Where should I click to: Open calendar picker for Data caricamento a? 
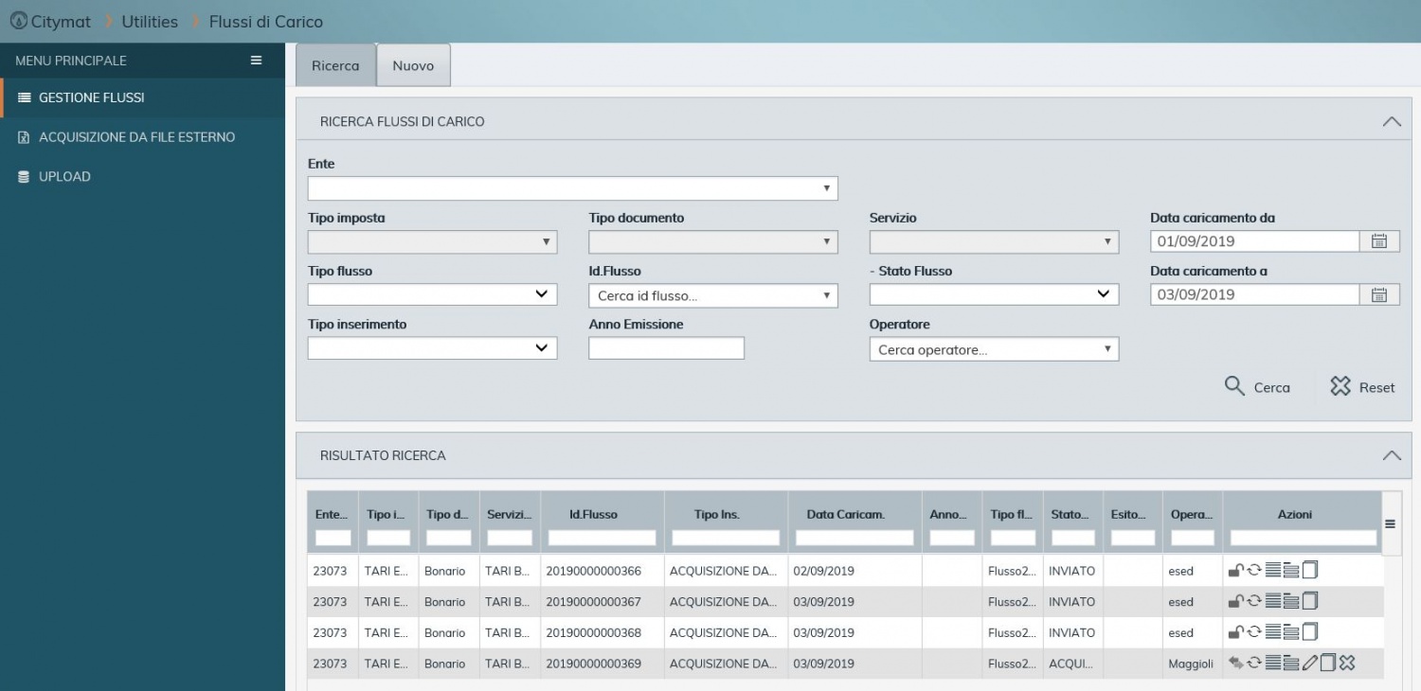tap(1379, 294)
